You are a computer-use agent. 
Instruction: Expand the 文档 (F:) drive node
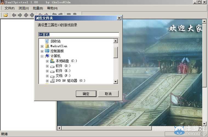click(47, 76)
